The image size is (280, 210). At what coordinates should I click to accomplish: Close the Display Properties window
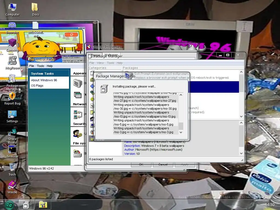tap(191, 46)
